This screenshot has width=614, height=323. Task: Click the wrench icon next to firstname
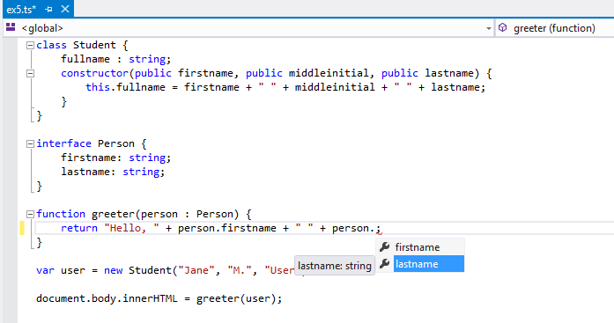[x=385, y=246]
